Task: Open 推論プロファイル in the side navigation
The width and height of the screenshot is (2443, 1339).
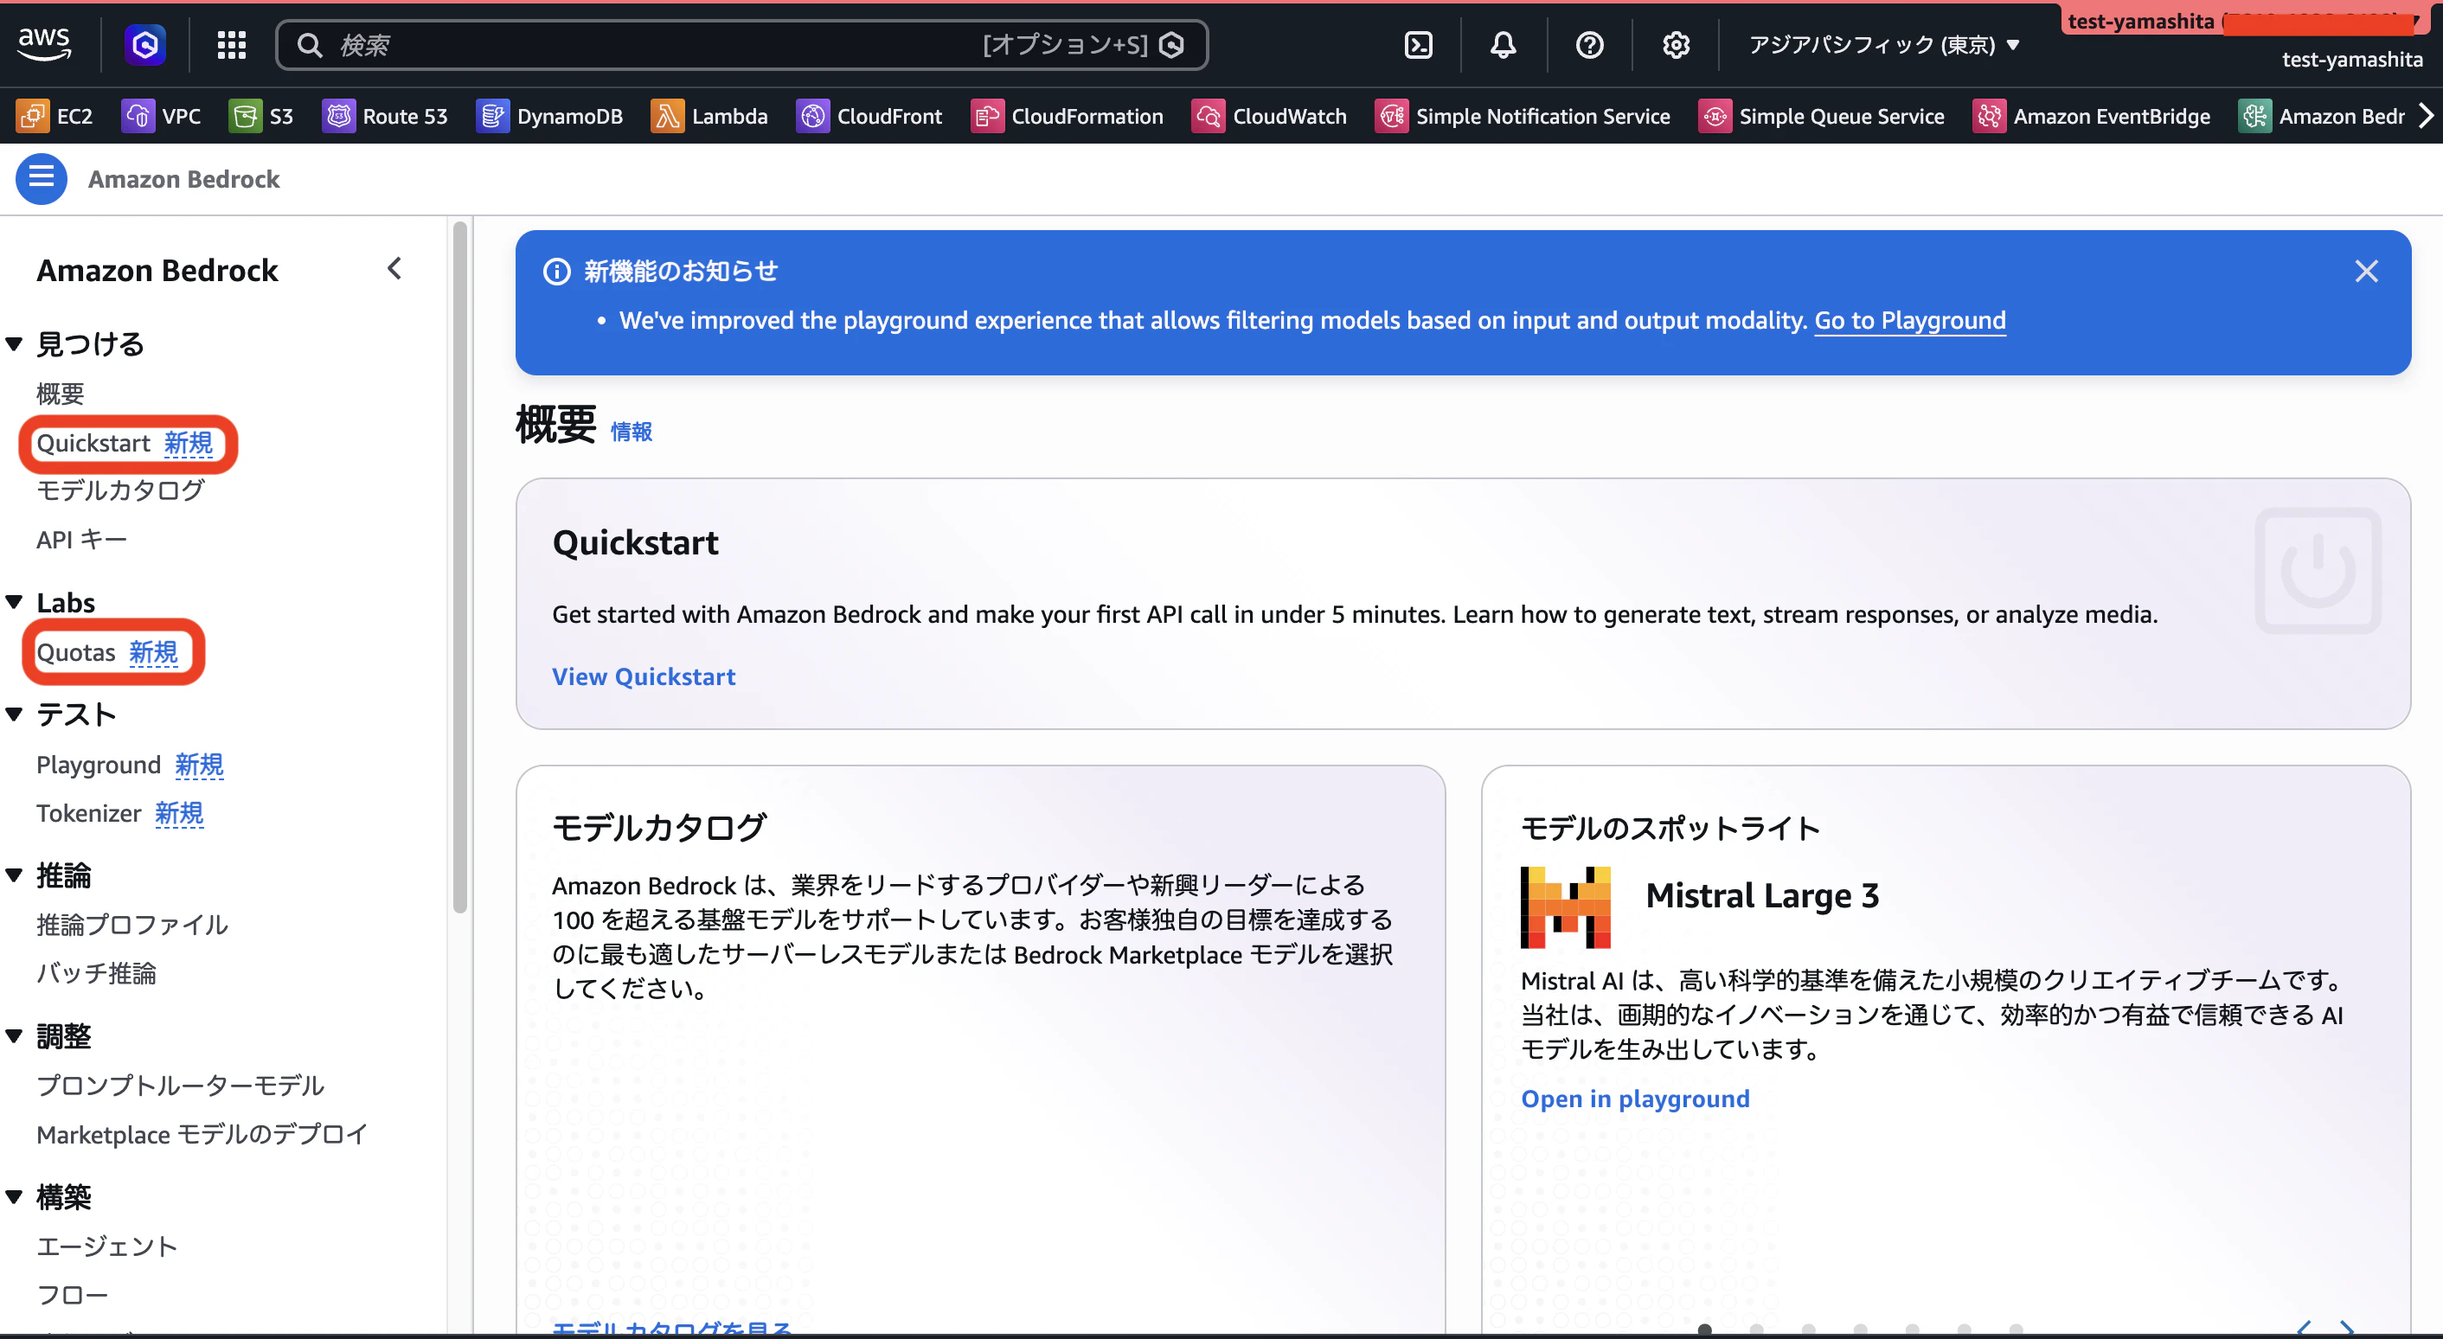Action: tap(131, 925)
